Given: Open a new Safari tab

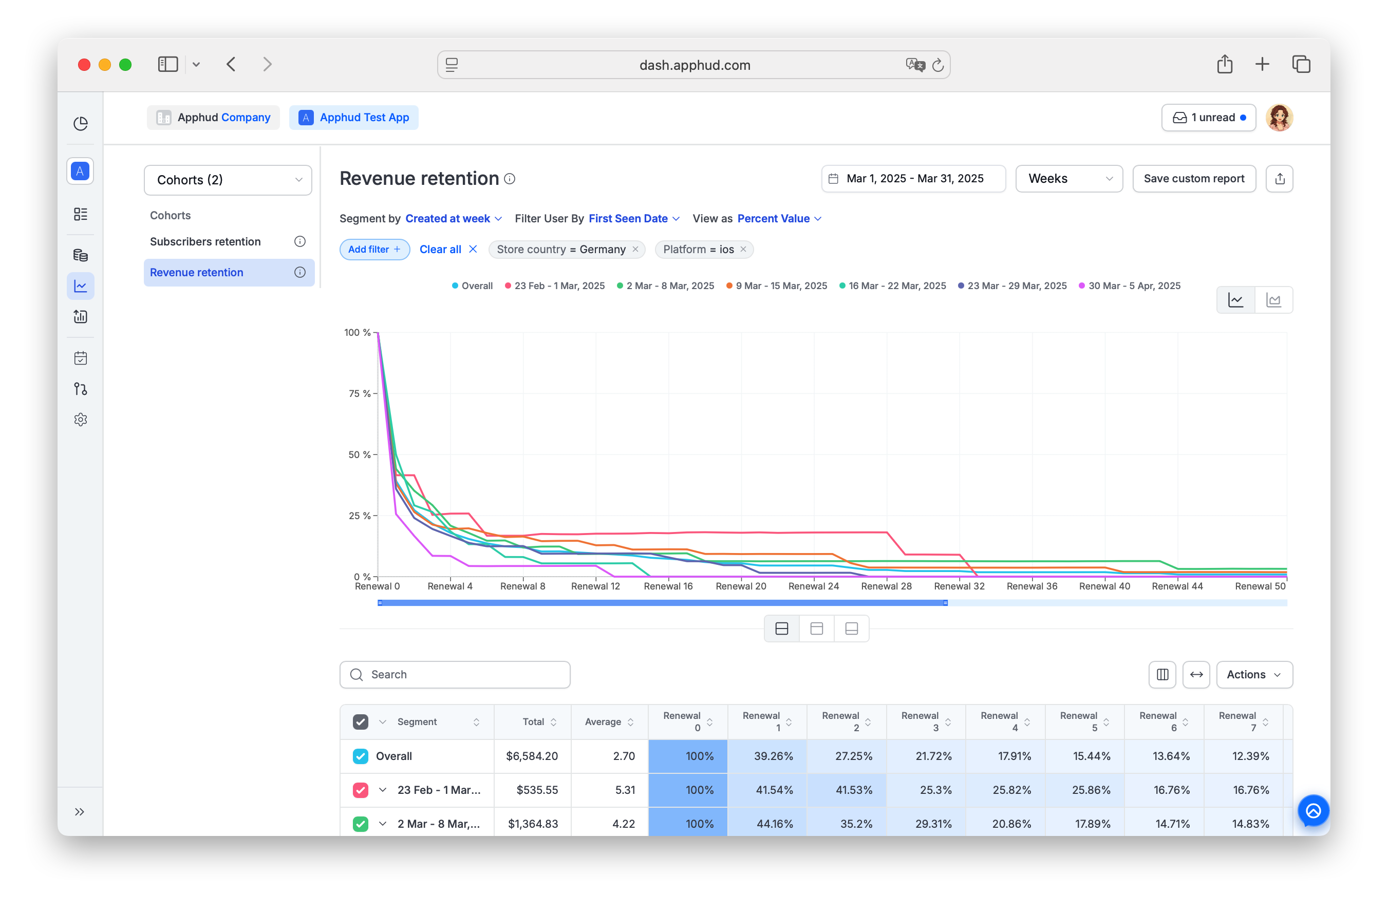Looking at the screenshot, I should click(1262, 64).
